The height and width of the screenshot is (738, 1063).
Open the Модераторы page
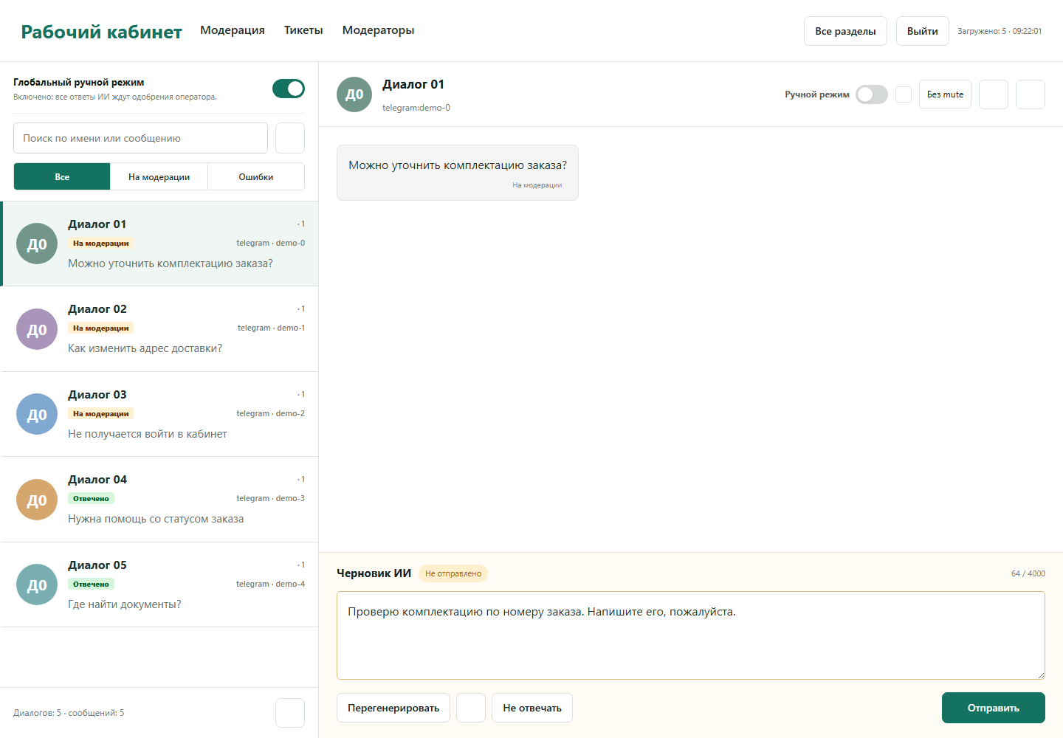point(378,30)
